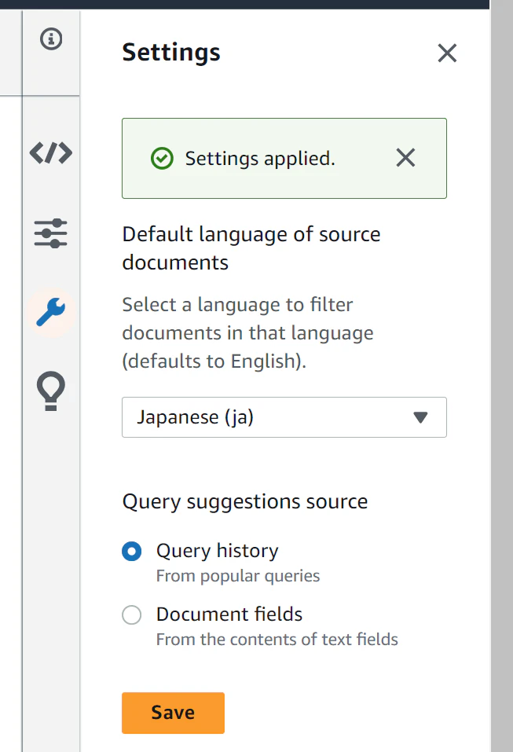Click the green success checkmark icon
Image resolution: width=513 pixels, height=752 pixels.
[162, 159]
